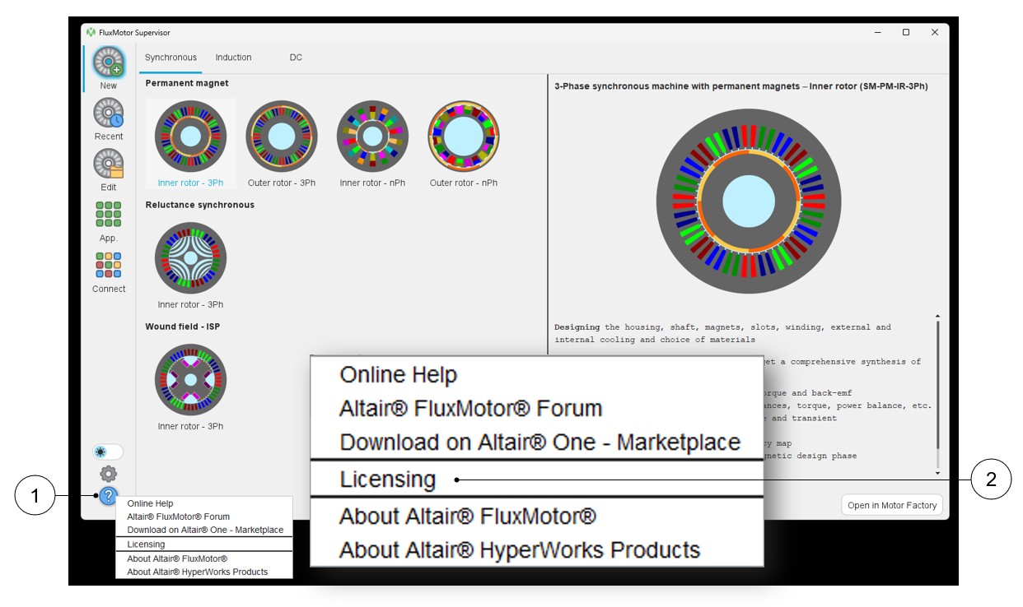Image resolution: width=1023 pixels, height=607 pixels.
Task: Click the FluxMotor Supervisor title bar logo
Action: [x=91, y=32]
